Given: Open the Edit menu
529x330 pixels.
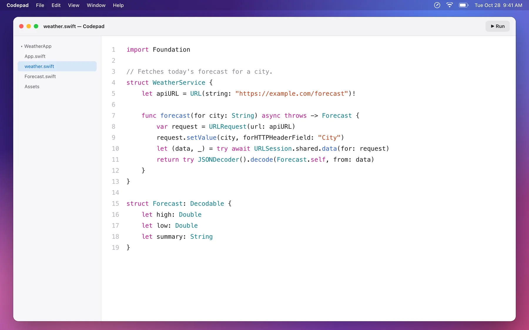Looking at the screenshot, I should click(x=56, y=5).
